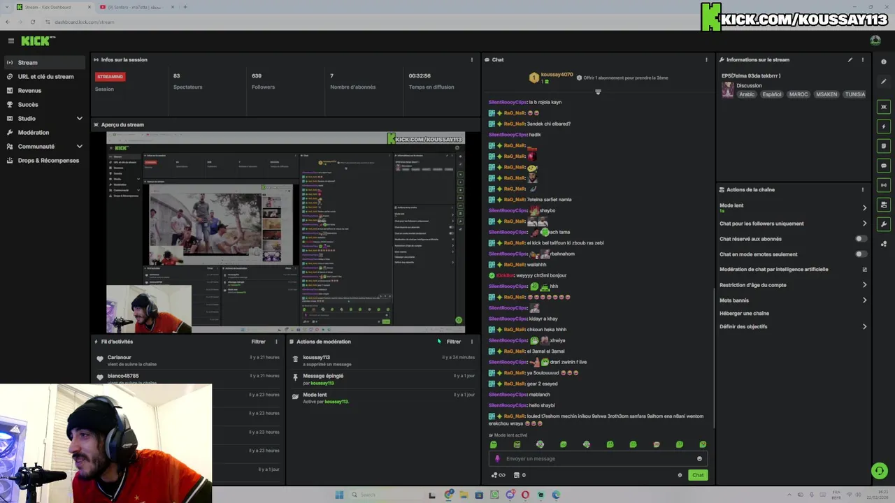The height and width of the screenshot is (503, 895).
Task: Toggle Chat réservé aux abonnés switch
Action: (x=861, y=239)
